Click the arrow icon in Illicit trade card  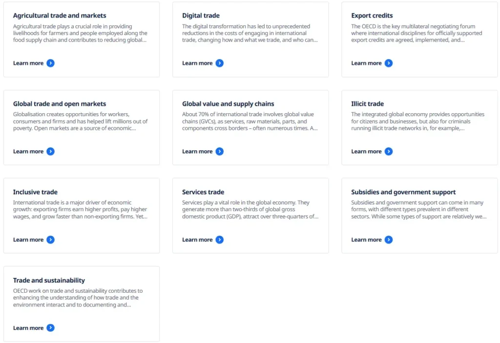tap(389, 151)
